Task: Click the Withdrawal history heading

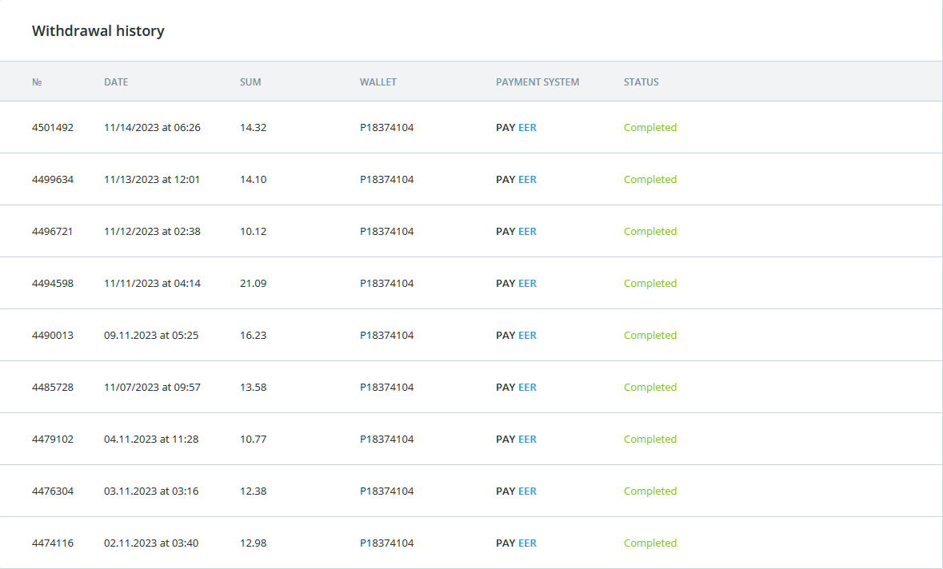Action: 98,31
